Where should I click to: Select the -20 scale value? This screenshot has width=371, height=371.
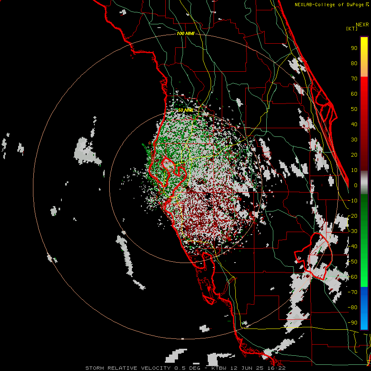point(352,216)
